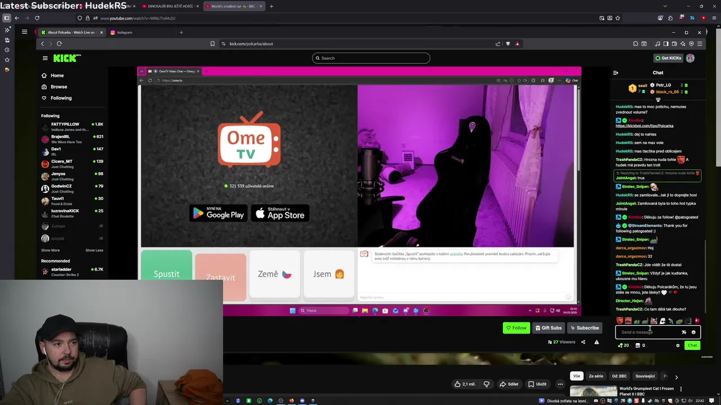Click the Get KICKs button
Screen dimensions: 721x405
[668, 58]
